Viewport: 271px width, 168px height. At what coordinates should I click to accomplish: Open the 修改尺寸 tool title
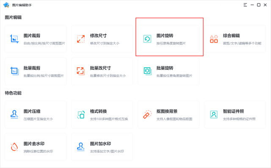click(98, 36)
